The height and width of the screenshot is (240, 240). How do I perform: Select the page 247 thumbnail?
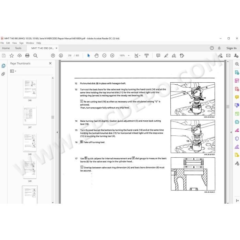(30, 116)
